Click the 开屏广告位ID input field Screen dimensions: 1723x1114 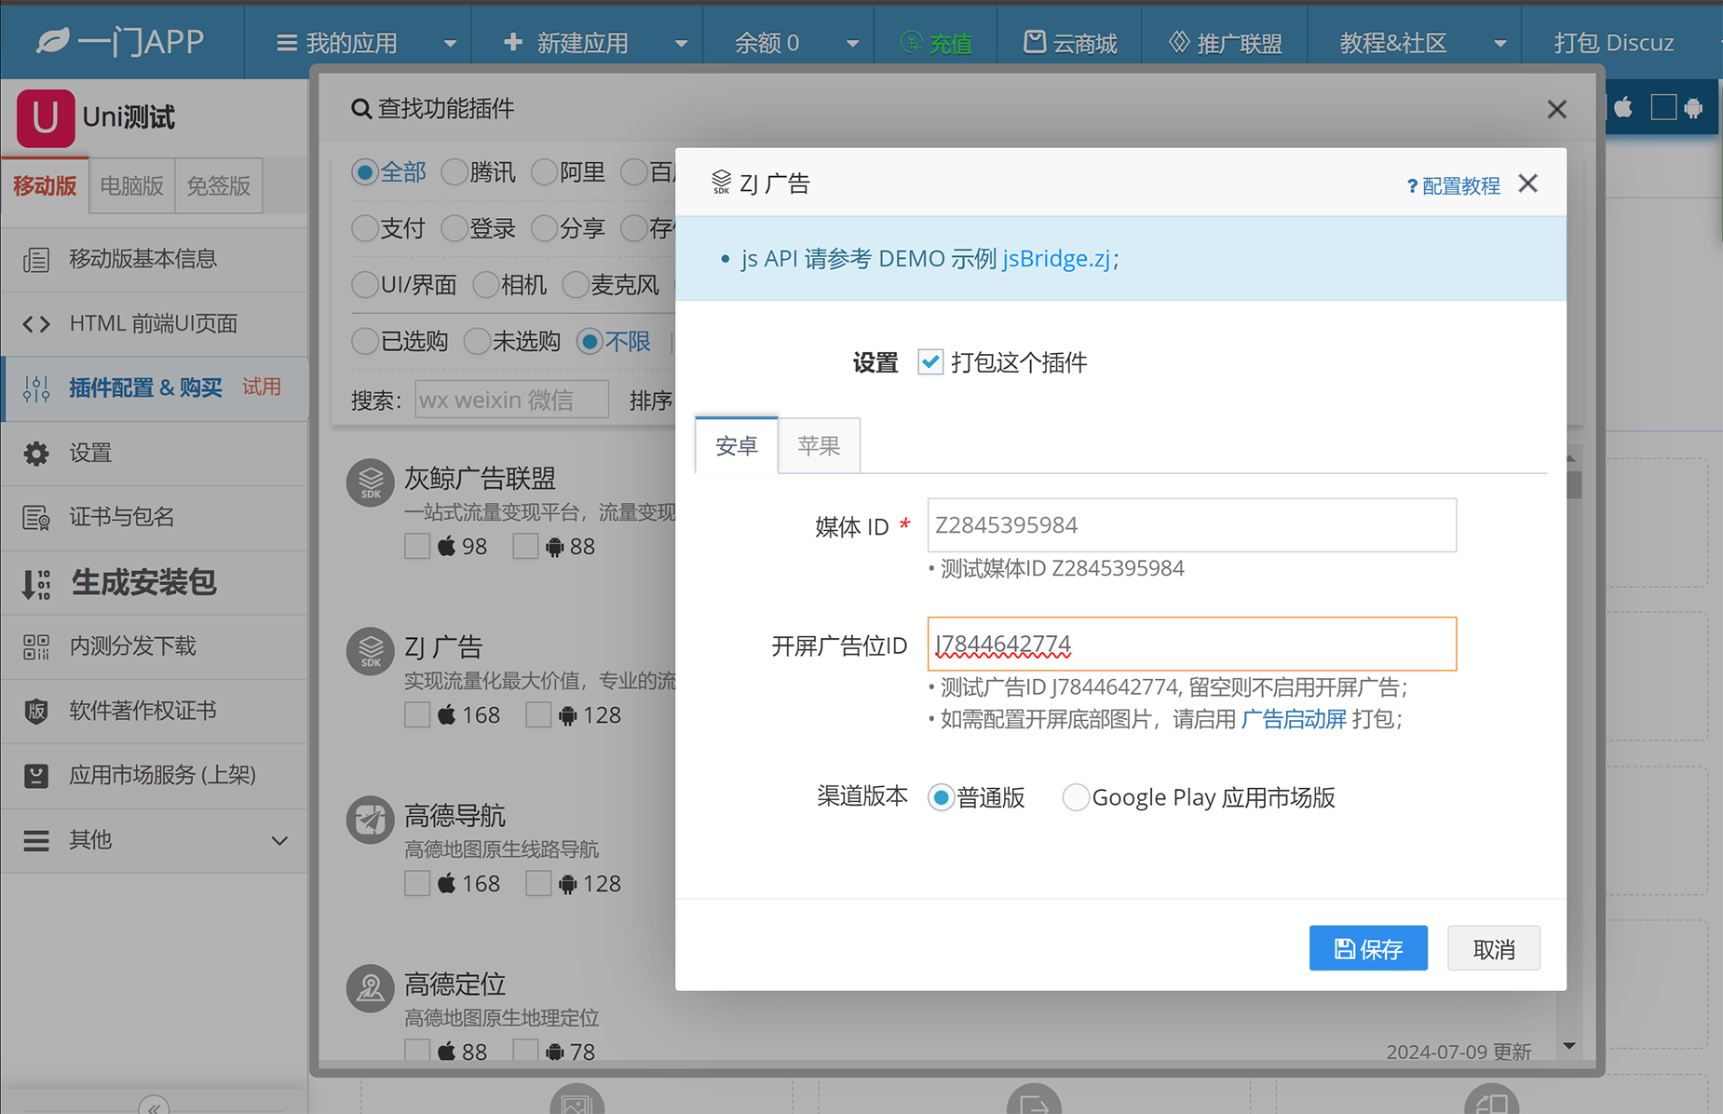click(x=1192, y=644)
